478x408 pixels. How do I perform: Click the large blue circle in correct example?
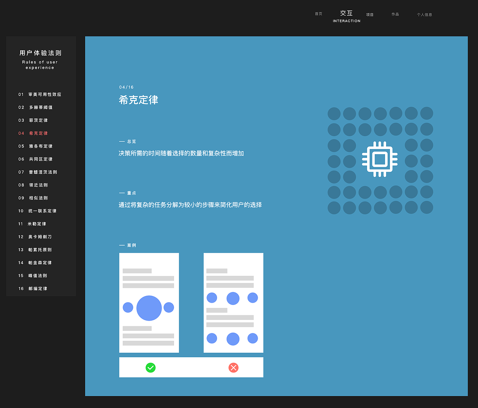tap(149, 308)
